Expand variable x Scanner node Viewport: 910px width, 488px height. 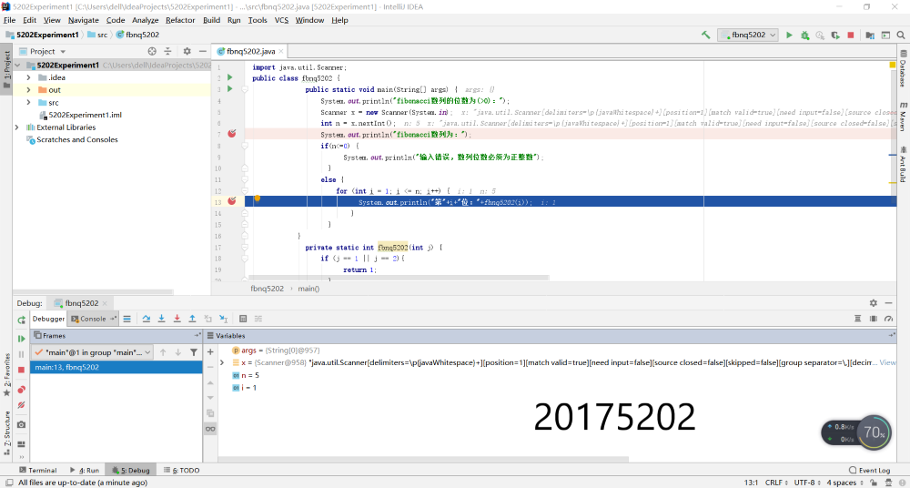coord(222,362)
